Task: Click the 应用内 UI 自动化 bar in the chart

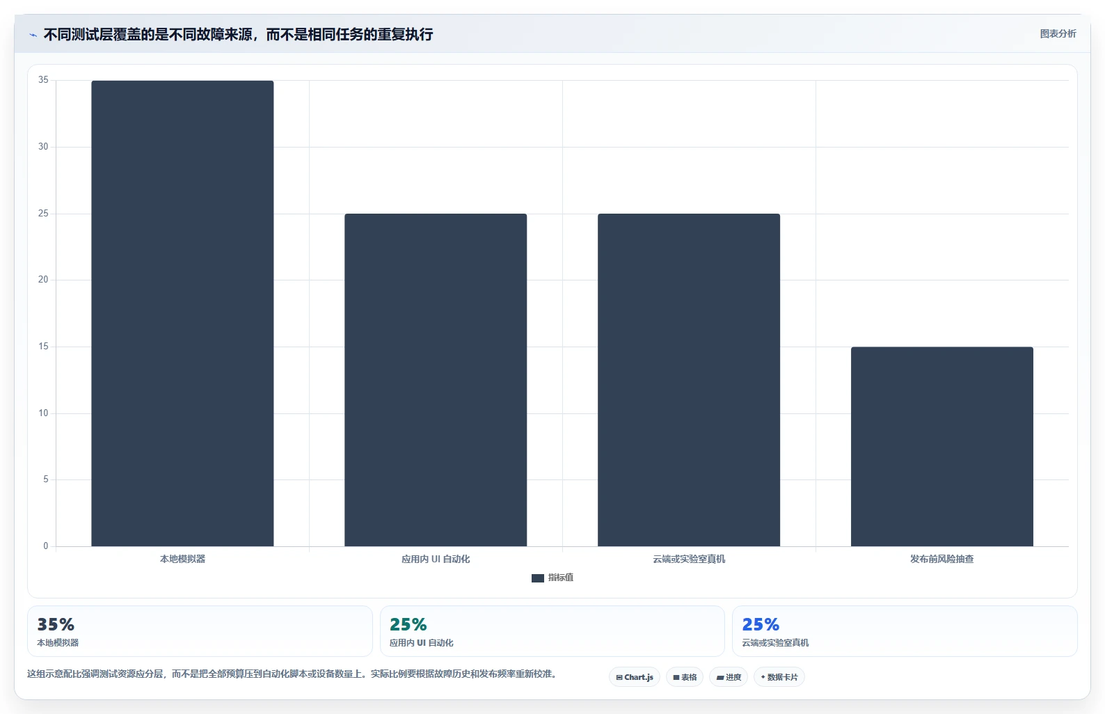Action: click(436, 380)
